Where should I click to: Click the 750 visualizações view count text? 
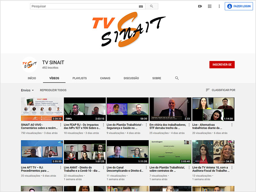31,133
